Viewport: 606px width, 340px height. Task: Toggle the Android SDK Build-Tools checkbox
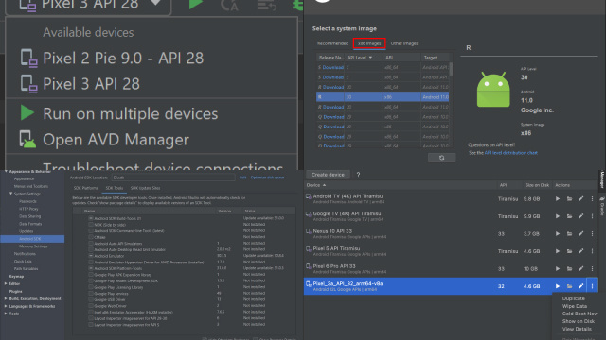pos(91,218)
